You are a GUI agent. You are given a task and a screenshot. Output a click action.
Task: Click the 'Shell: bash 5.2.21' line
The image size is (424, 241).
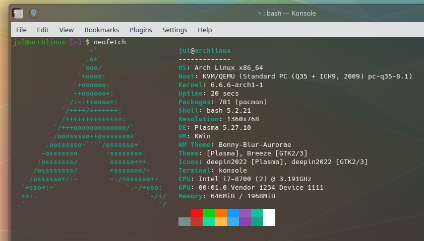(215, 111)
